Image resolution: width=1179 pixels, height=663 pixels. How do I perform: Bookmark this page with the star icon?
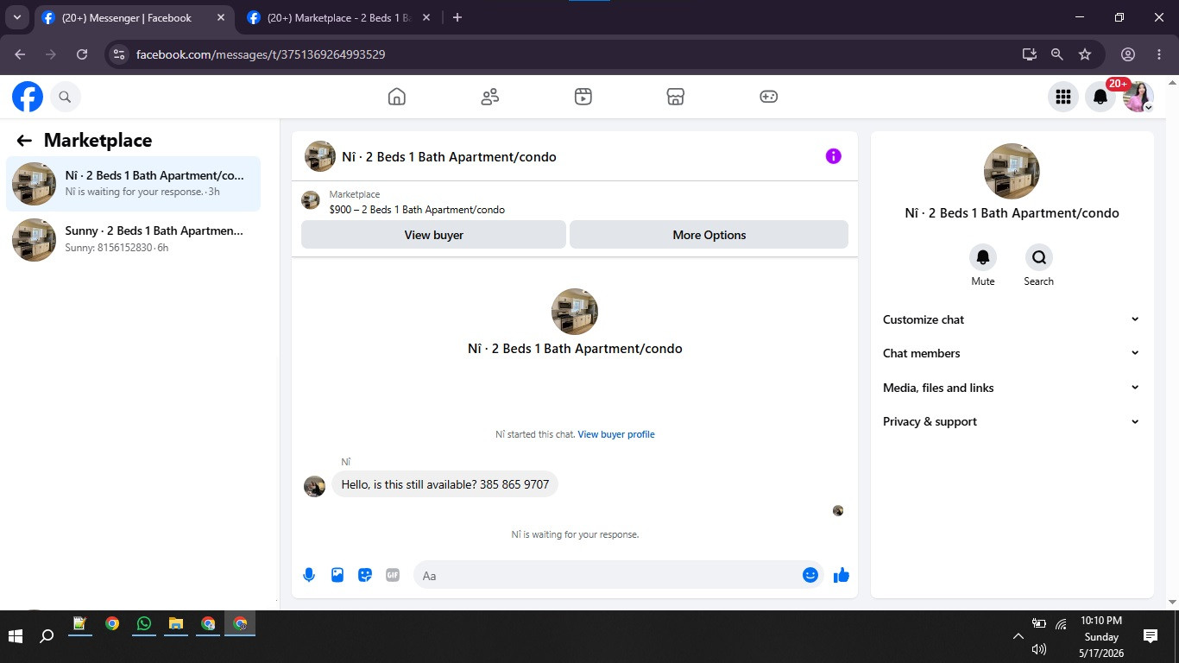point(1085,54)
